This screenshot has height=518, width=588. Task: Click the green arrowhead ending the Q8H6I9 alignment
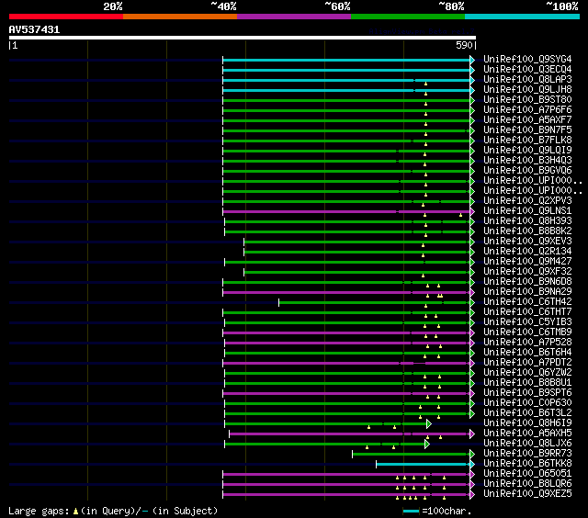click(429, 424)
